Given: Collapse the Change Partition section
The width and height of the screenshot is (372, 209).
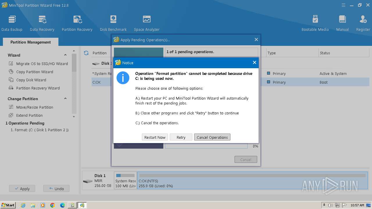Looking at the screenshot, I should click(x=65, y=99).
